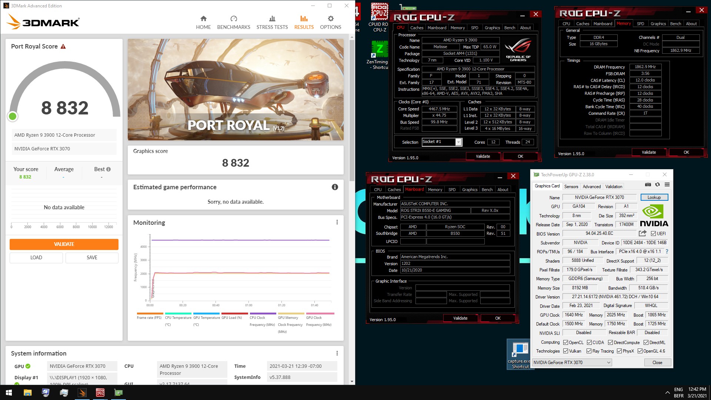
Task: Toggle the OpenCL checkbox
Action: pos(565,343)
